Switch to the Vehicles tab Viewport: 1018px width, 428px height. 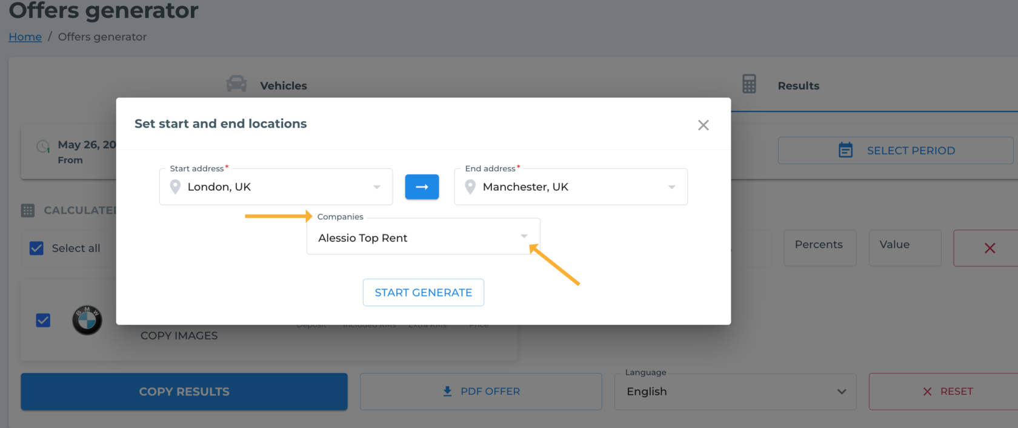tap(267, 85)
